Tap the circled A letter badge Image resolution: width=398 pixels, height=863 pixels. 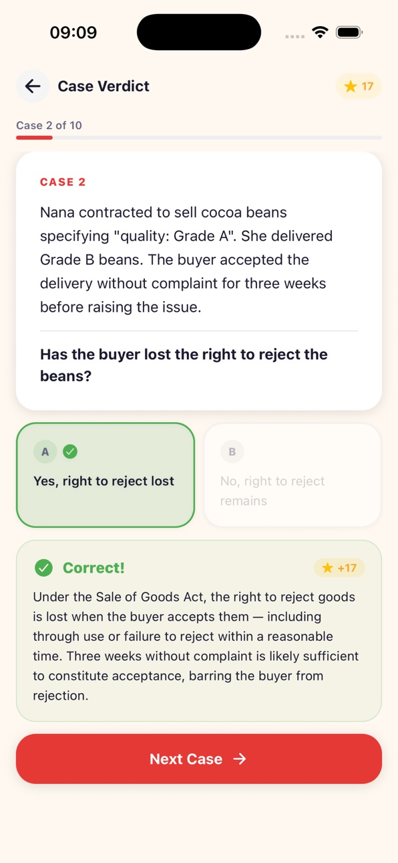click(x=45, y=452)
